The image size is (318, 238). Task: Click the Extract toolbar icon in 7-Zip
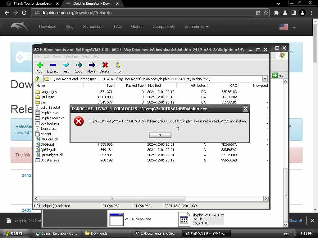pos(52,68)
